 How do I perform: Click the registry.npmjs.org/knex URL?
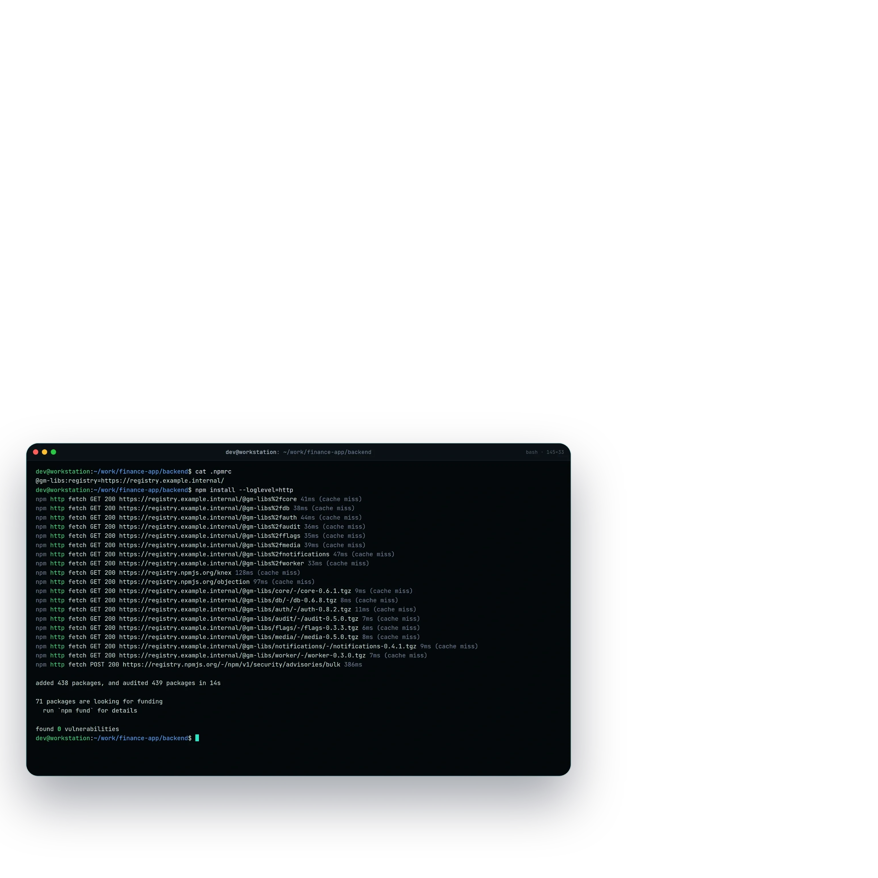tap(175, 573)
